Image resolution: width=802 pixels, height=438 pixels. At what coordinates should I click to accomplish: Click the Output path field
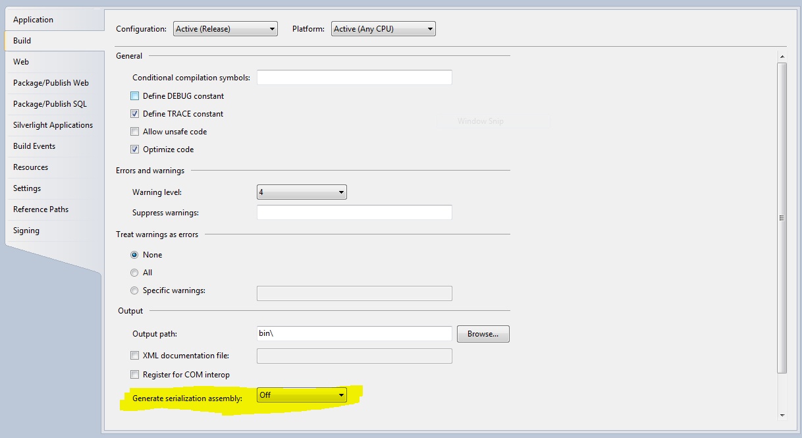click(354, 334)
